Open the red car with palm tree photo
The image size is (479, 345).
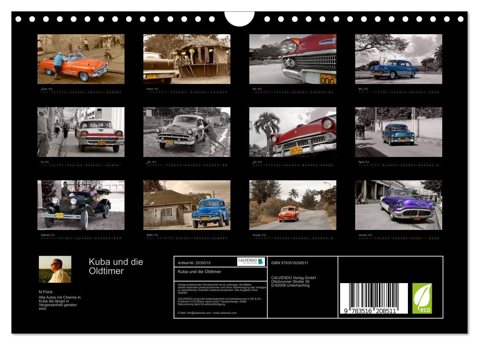[293, 132]
